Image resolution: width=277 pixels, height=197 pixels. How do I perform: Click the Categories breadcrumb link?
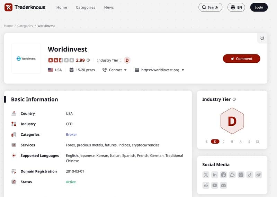[x=25, y=26]
